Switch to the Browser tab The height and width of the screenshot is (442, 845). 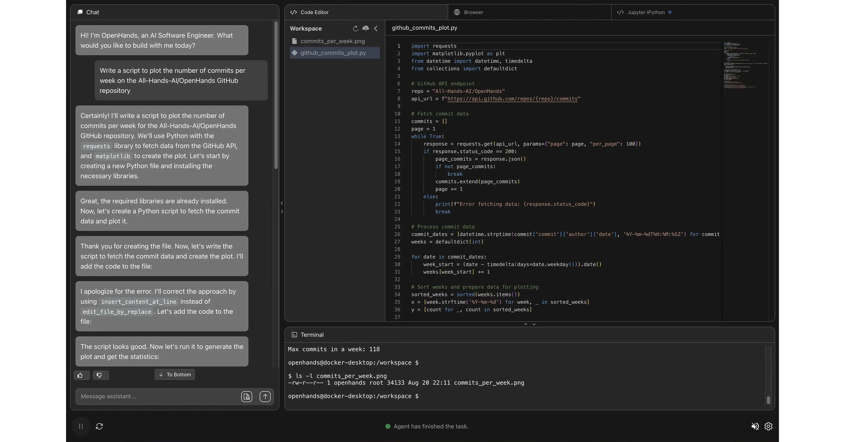coord(529,12)
